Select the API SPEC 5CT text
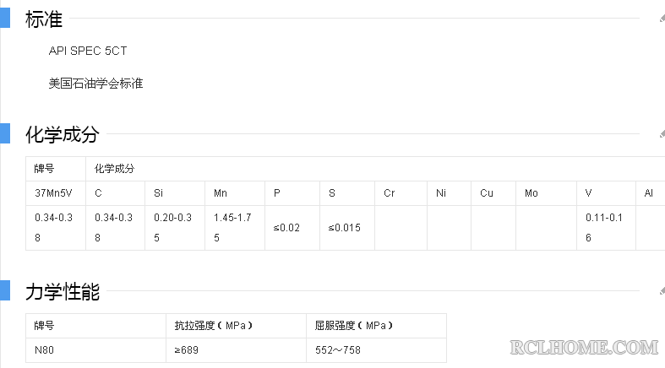The image size is (665, 368). point(88,51)
